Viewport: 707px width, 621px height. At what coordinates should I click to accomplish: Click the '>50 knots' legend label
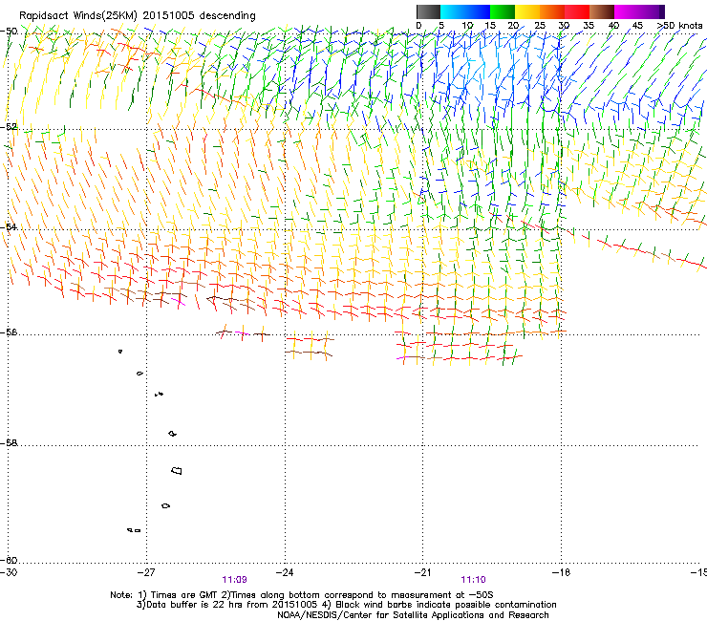[x=679, y=26]
